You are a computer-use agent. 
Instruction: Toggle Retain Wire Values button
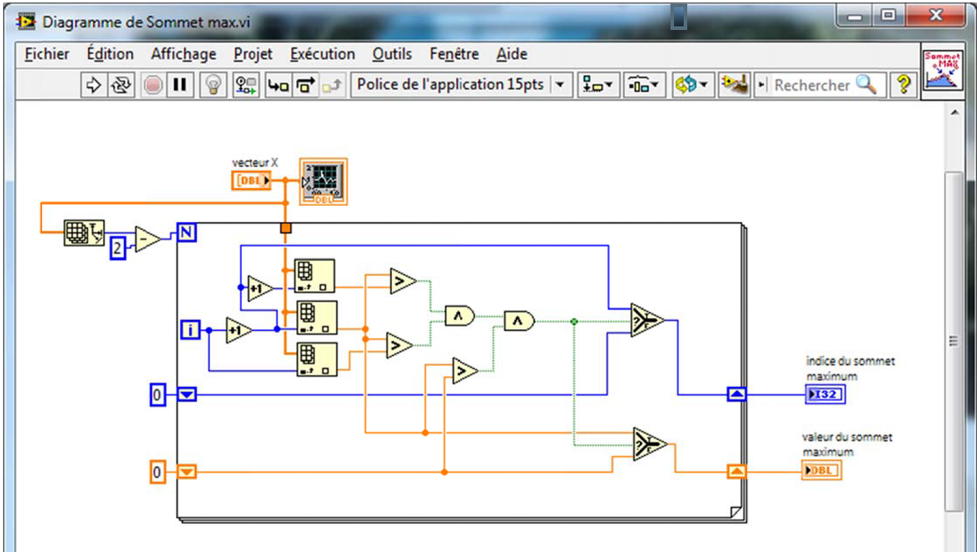(x=246, y=85)
